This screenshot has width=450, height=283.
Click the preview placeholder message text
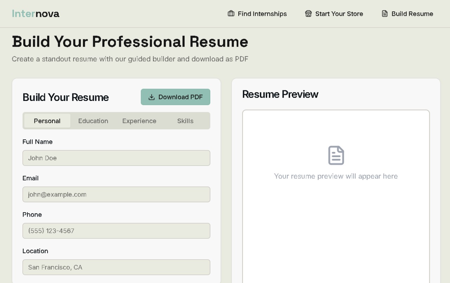(336, 176)
